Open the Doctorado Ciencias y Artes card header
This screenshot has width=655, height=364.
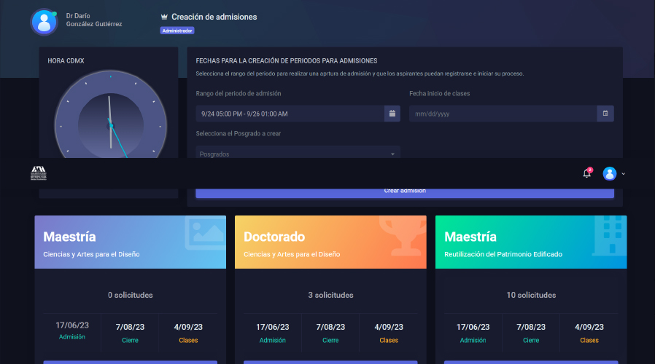coord(330,242)
